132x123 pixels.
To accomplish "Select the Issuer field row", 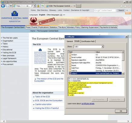I will pyautogui.click(x=95, y=65).
